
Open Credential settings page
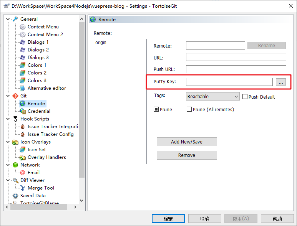coord(39,111)
